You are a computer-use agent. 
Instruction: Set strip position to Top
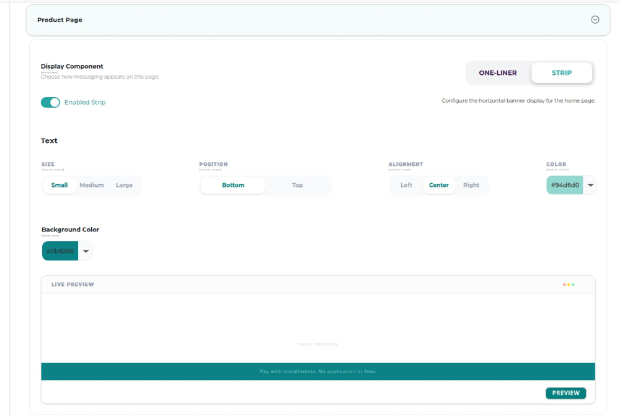point(298,185)
